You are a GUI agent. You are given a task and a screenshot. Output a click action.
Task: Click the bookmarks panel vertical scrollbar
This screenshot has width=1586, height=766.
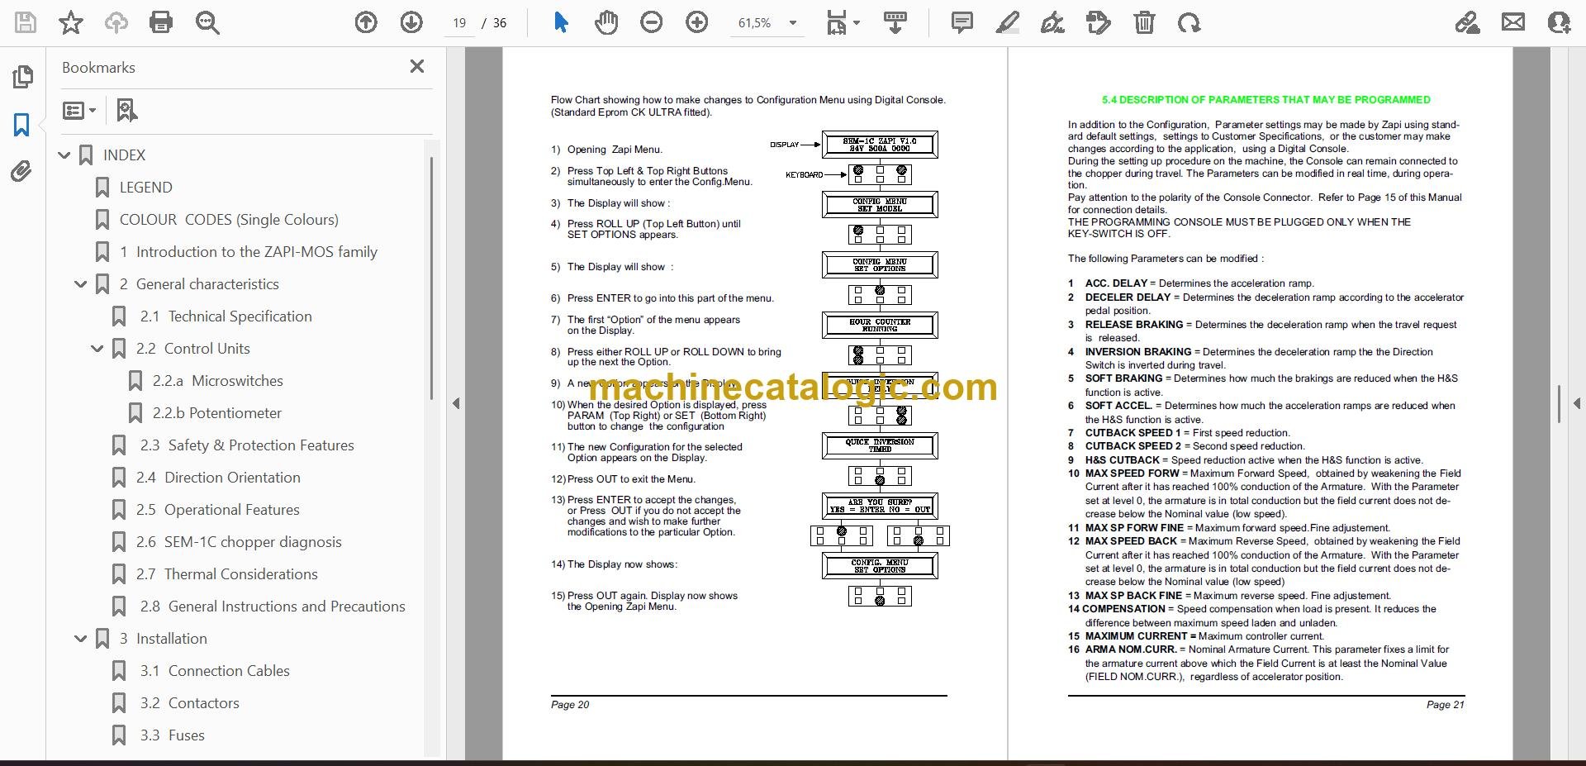[x=430, y=277]
